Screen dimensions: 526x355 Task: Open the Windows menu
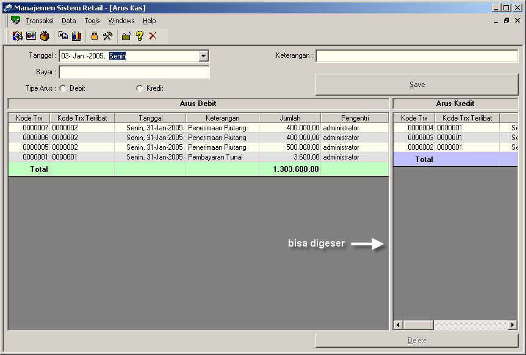click(x=121, y=21)
